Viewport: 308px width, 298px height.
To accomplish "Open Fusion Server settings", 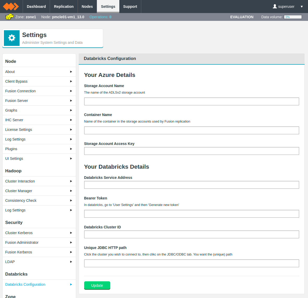I will coord(39,101).
